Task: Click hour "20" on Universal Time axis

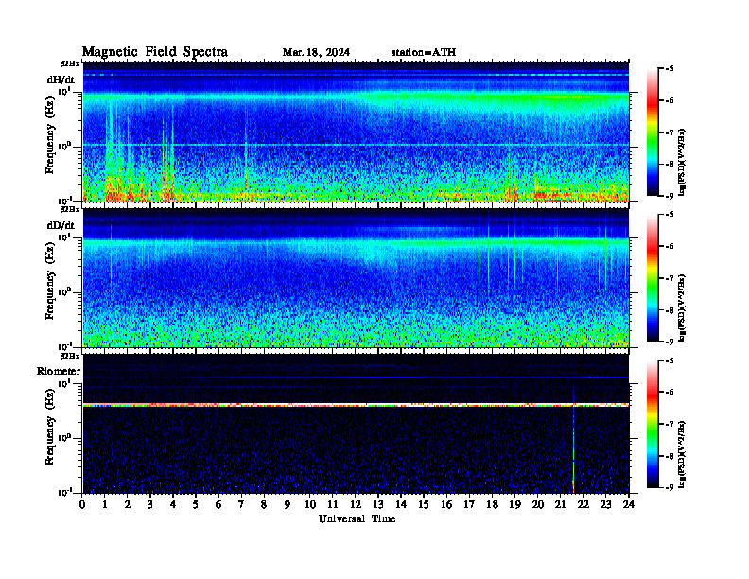Action: coord(538,504)
